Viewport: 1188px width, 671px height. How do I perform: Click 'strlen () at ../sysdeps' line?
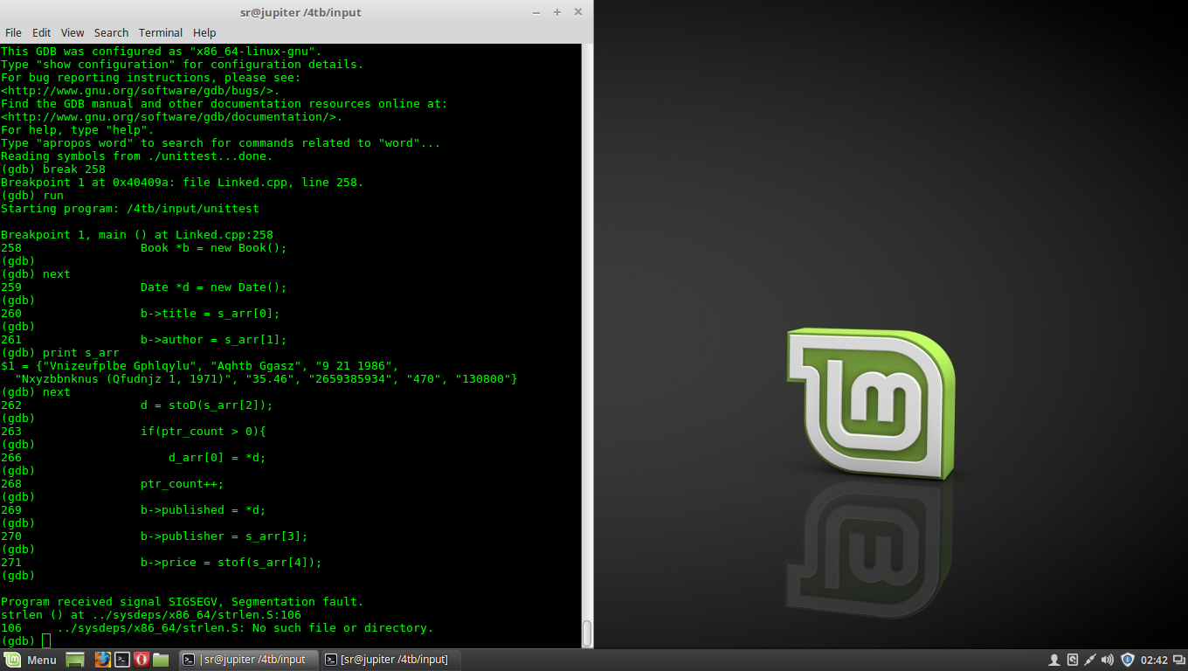click(x=150, y=615)
